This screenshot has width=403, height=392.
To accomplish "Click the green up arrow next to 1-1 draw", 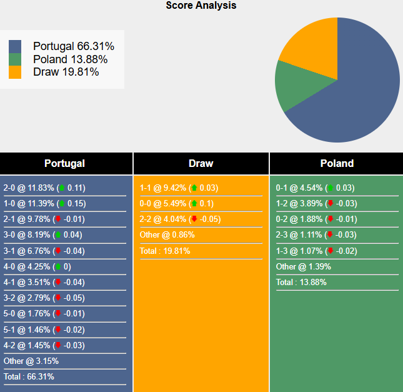I will (x=194, y=188).
